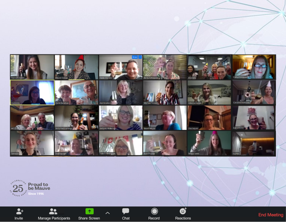Viewport: 286px width, 222px height.
Task: Select video tile with group of five people
Action: (x=209, y=67)
